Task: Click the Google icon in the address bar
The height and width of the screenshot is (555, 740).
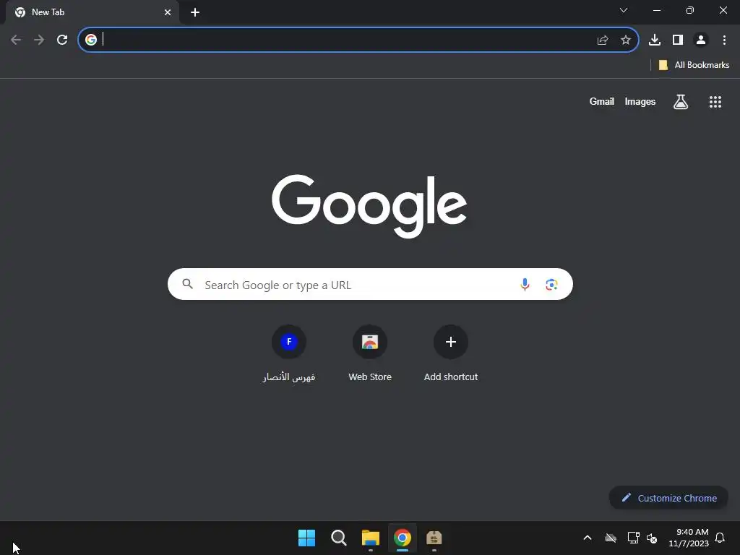Action: coord(91,40)
